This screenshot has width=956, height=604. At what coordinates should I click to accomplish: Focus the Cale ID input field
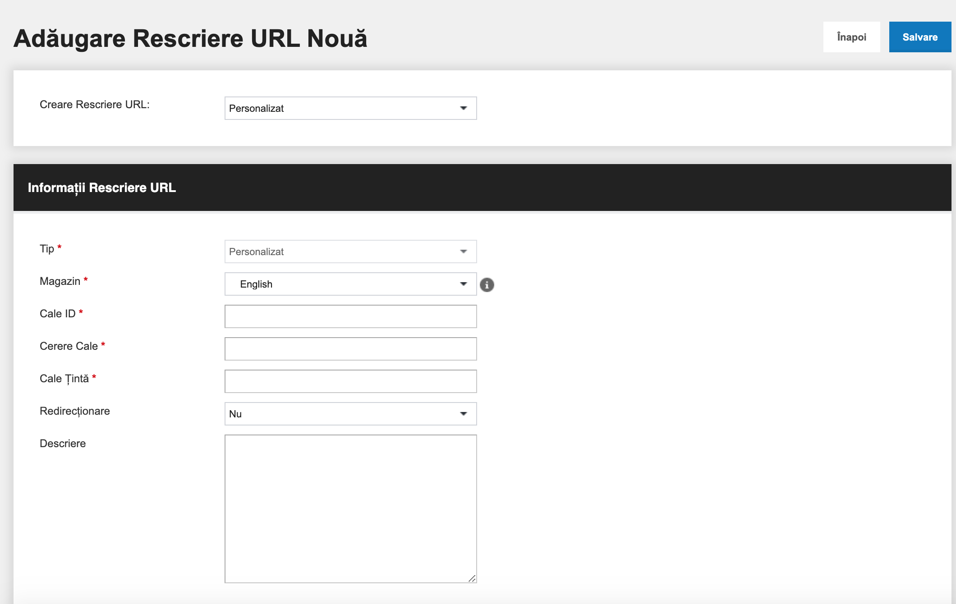(x=350, y=316)
